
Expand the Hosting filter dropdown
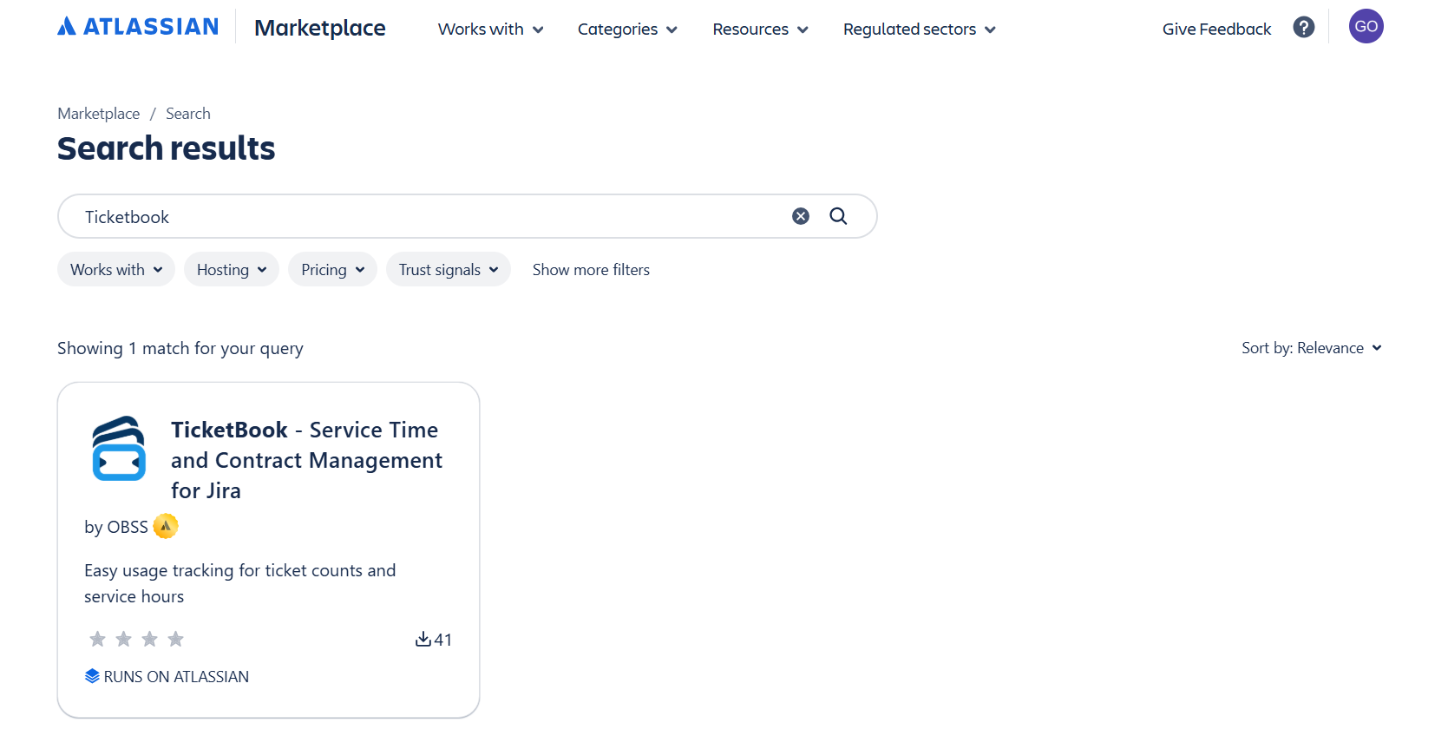pyautogui.click(x=231, y=270)
